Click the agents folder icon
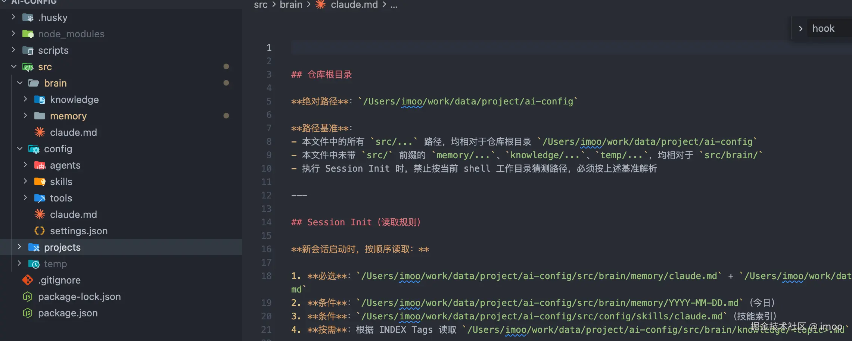 coord(40,165)
